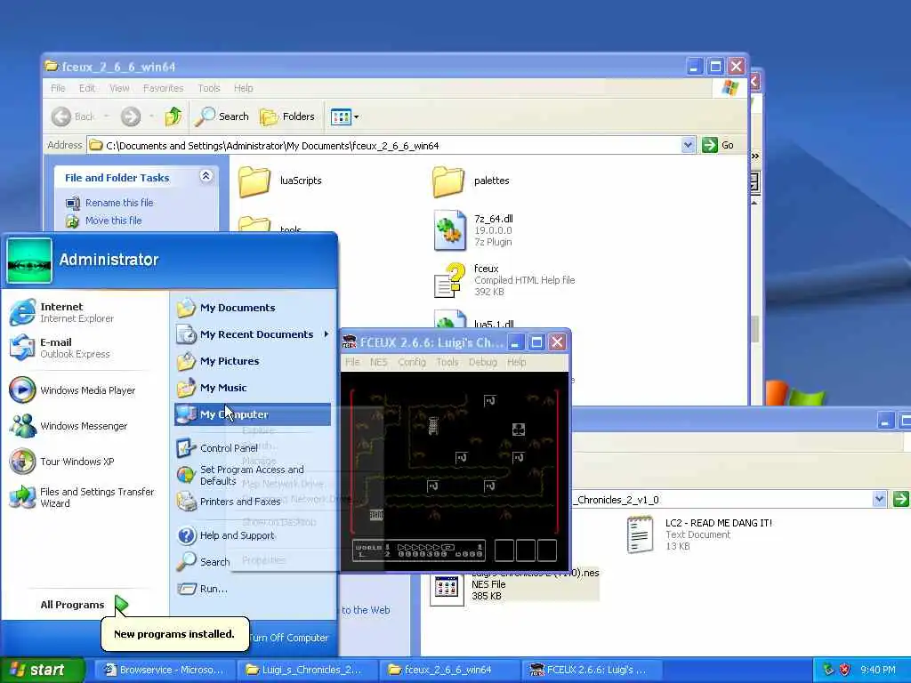The height and width of the screenshot is (683, 911).
Task: Open Tools menu in FCEUX emulator window
Action: (x=447, y=362)
